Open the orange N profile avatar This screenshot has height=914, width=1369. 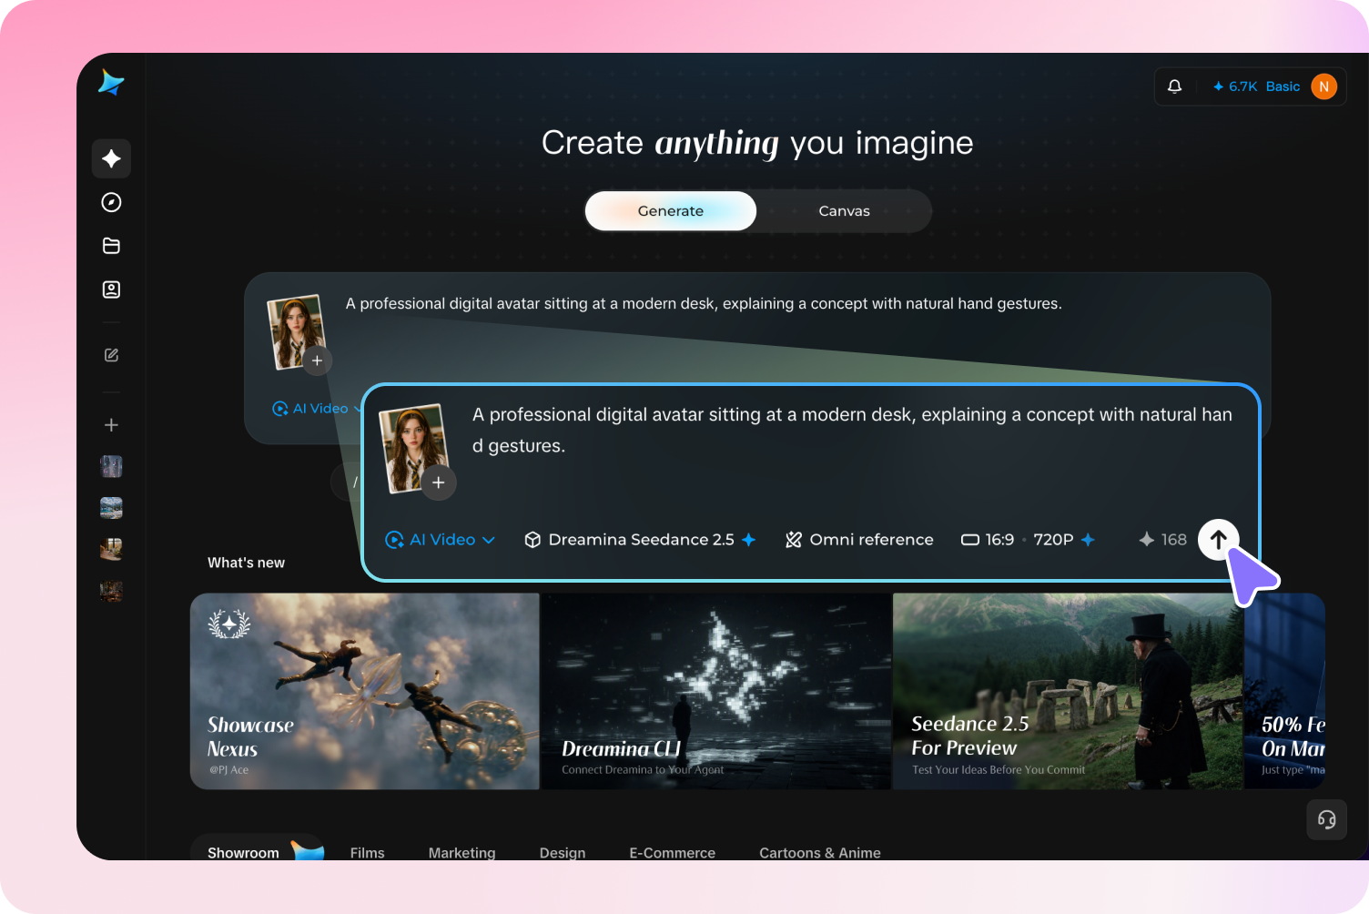click(x=1324, y=86)
